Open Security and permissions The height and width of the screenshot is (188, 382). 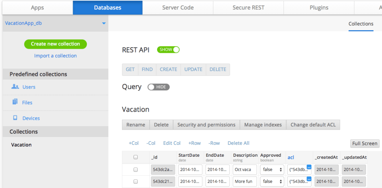(x=206, y=125)
